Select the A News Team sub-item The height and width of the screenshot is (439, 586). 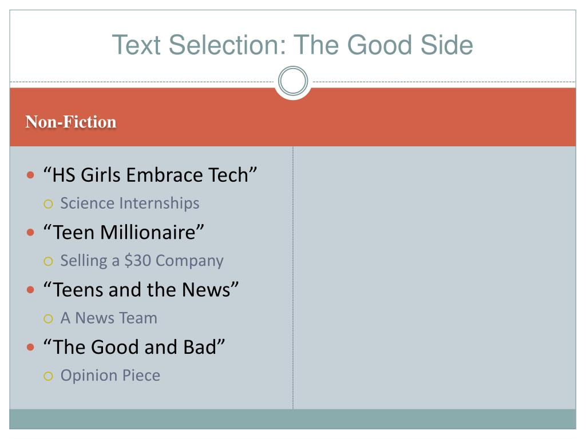coord(109,318)
